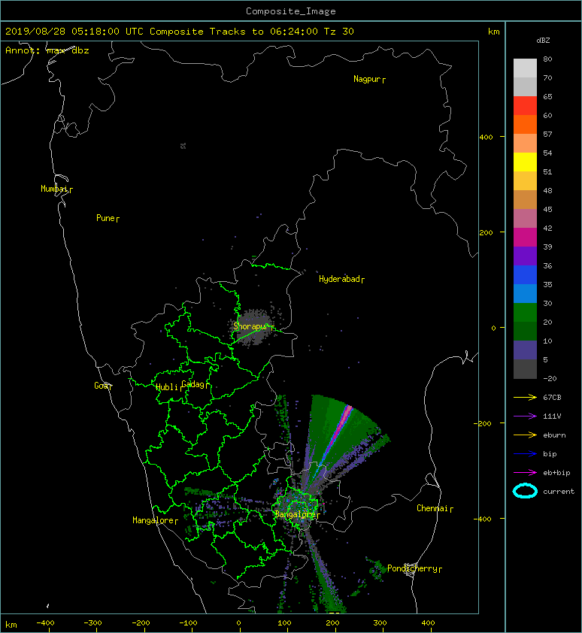This screenshot has width=582, height=633.
Task: Click the Nagpur city label
Action: pyautogui.click(x=369, y=79)
